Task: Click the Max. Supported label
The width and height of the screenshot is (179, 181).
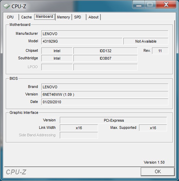Action: [x=123, y=127]
